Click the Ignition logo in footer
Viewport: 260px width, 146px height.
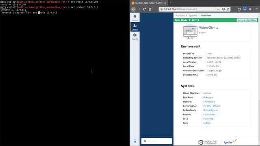coord(230,142)
